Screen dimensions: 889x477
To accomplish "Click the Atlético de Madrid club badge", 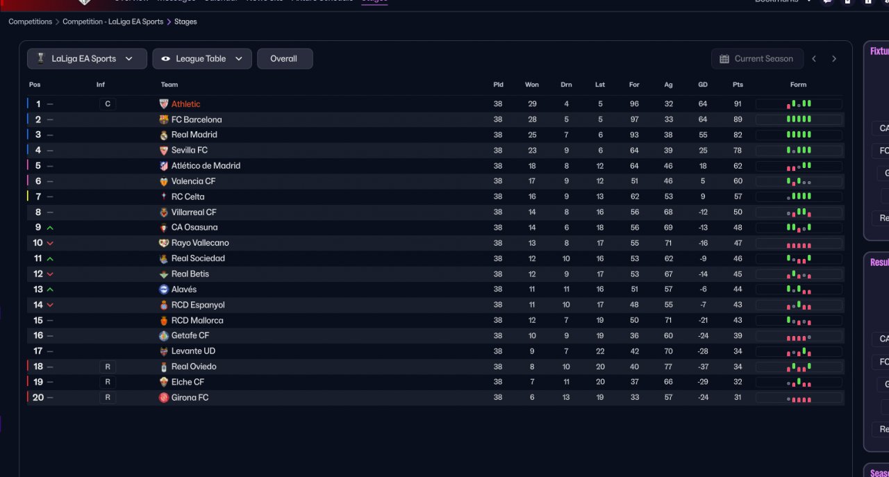I will (164, 166).
